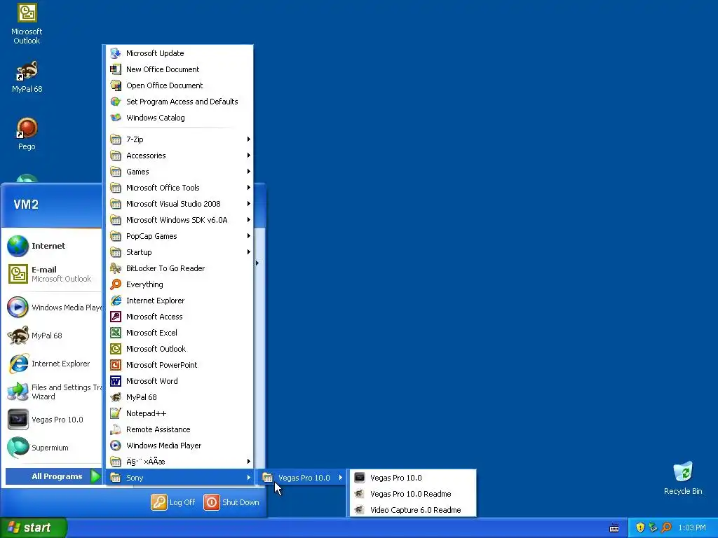718x538 pixels.
Task: Click the Windows Catalog icon
Action: [116, 118]
